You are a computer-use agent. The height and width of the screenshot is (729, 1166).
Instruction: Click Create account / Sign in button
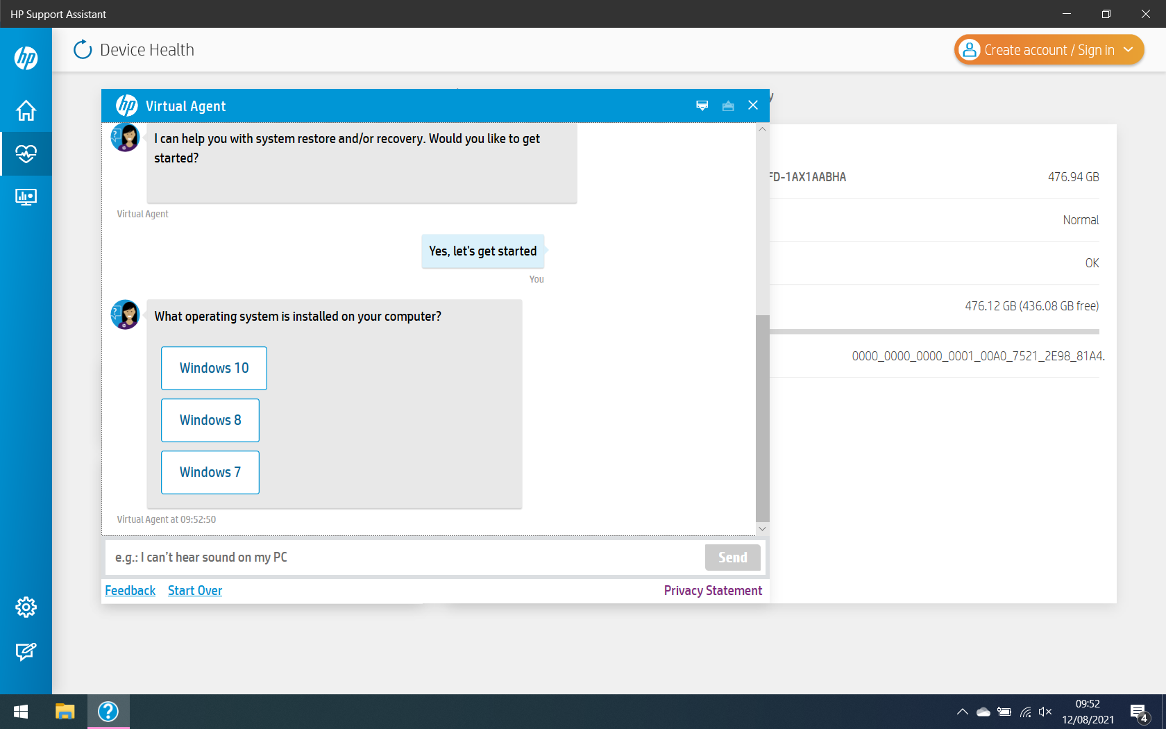(x=1049, y=50)
